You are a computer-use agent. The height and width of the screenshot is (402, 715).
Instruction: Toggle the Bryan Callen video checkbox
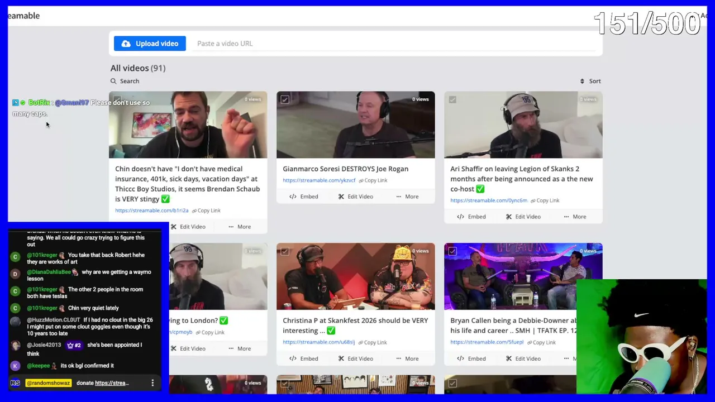452,251
